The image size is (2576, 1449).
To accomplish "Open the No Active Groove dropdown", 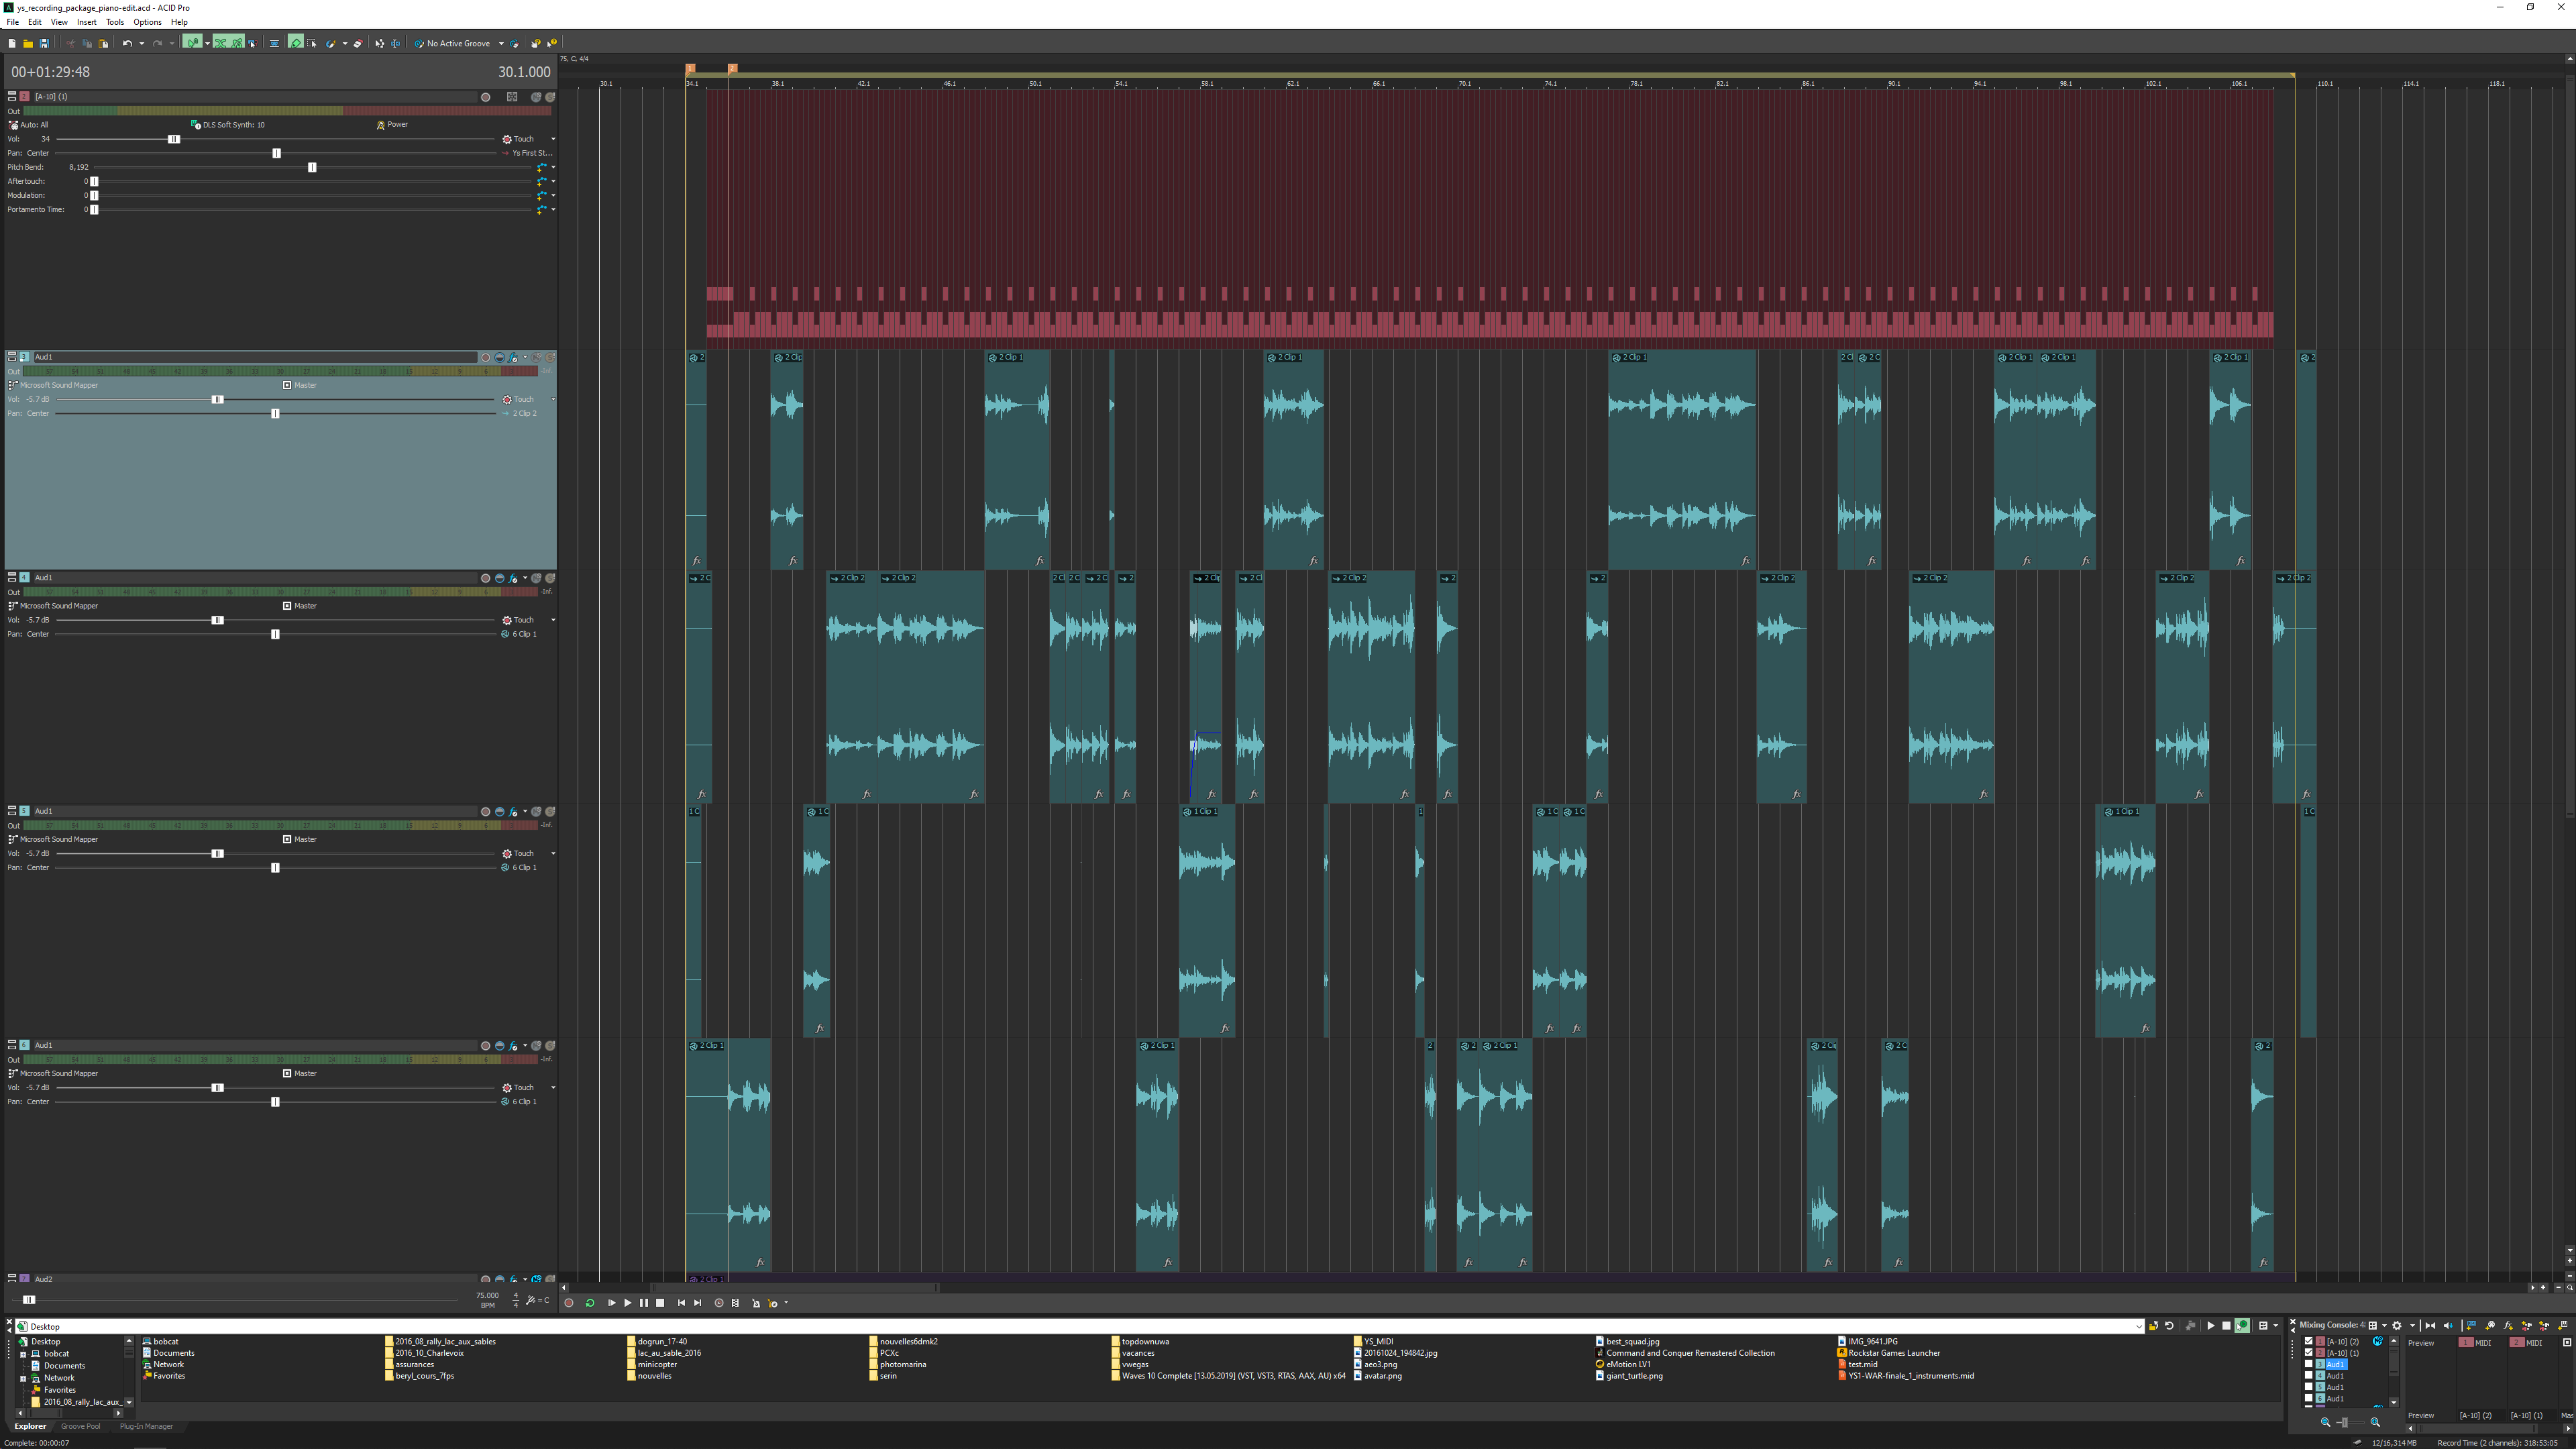I will (502, 43).
